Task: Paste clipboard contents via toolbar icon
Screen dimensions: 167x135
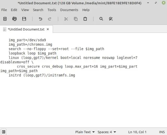Action: [85, 19]
